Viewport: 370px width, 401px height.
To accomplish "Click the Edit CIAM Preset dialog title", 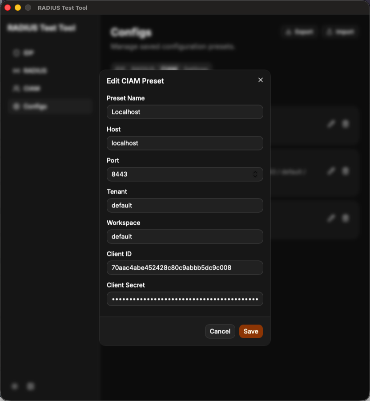I will (x=135, y=81).
